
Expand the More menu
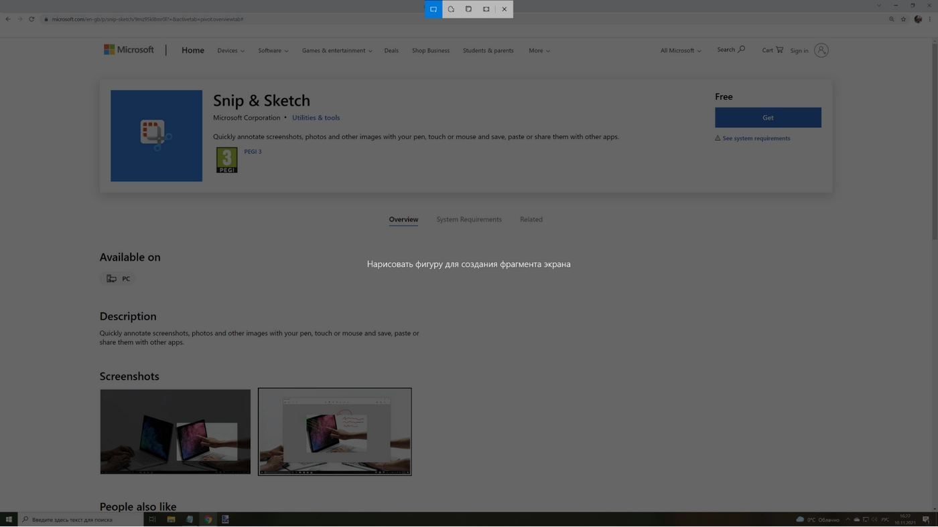pyautogui.click(x=539, y=51)
